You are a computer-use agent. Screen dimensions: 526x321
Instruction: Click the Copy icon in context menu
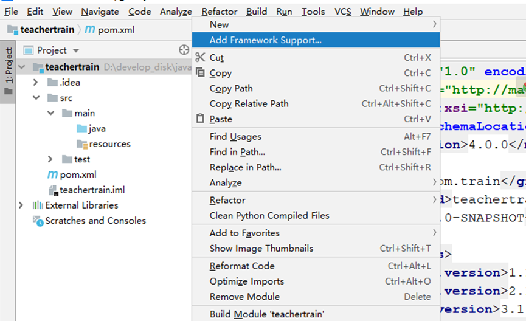pyautogui.click(x=200, y=73)
